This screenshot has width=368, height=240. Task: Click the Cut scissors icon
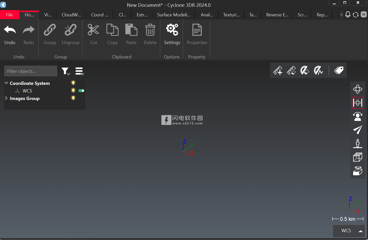93,30
